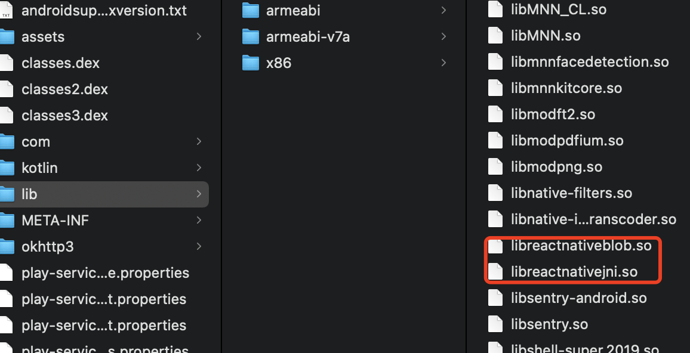
Task: Select the lib folder row
Action: point(104,194)
